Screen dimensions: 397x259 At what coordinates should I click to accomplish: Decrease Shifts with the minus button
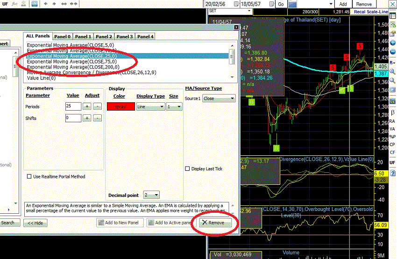[x=97, y=118]
